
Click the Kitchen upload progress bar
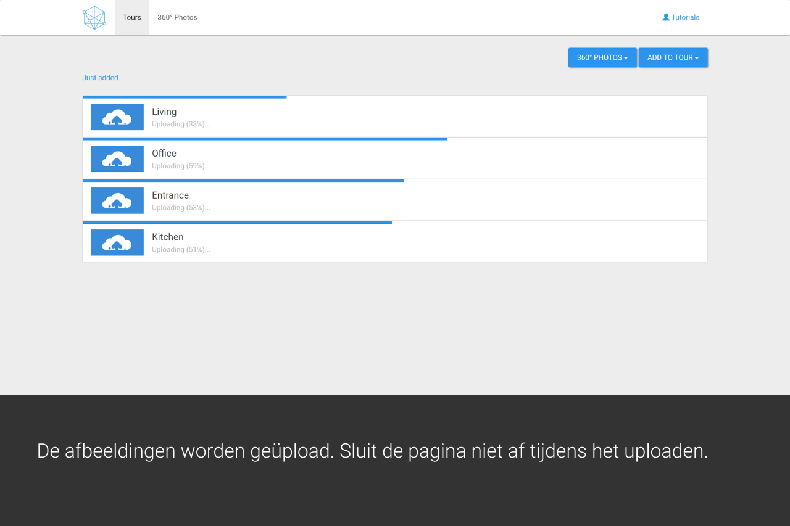[237, 222]
